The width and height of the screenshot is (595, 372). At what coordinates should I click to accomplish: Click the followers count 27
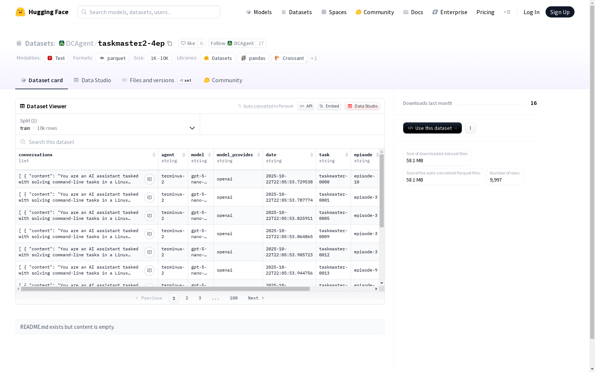click(x=261, y=43)
